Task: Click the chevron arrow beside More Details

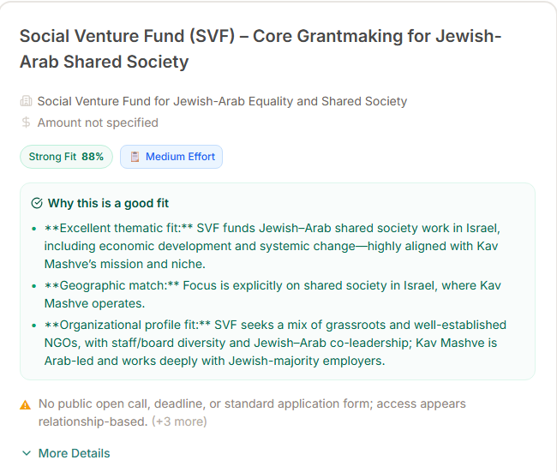Action: click(x=27, y=453)
